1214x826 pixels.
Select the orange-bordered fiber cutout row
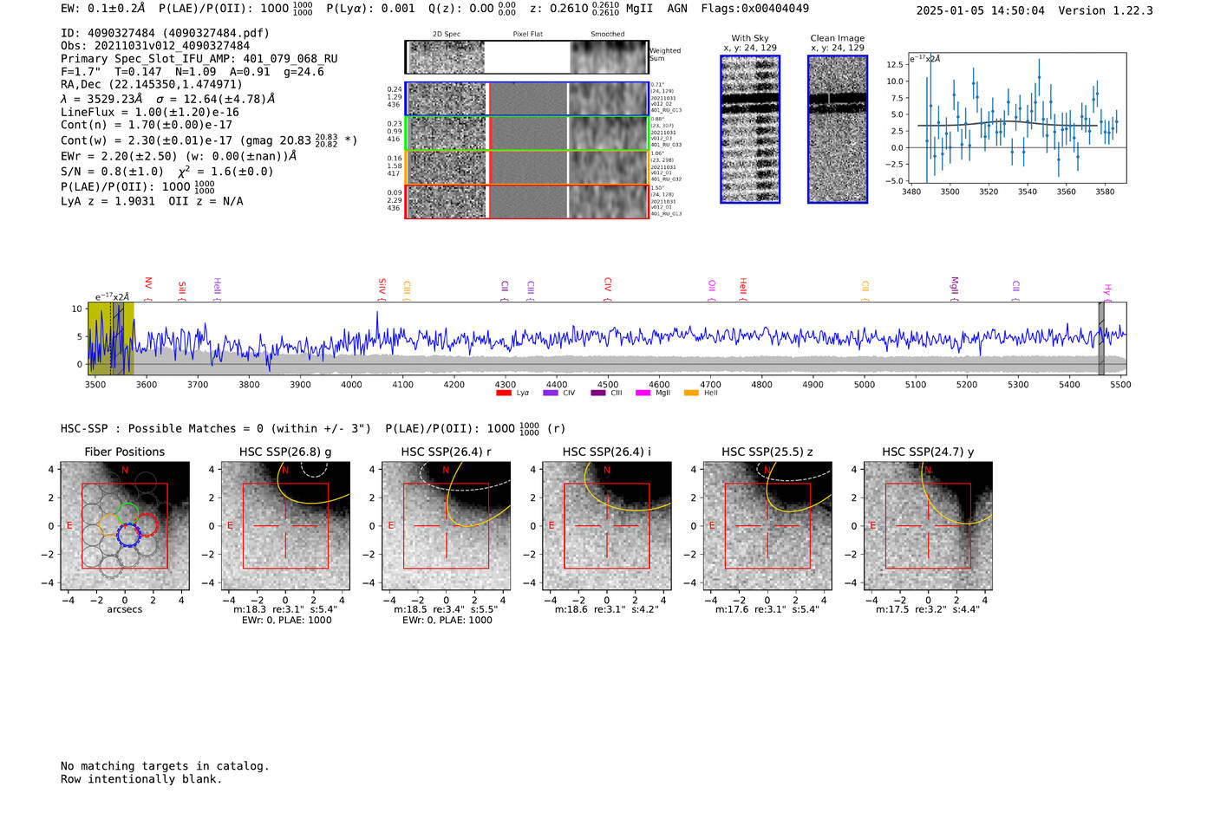pyautogui.click(x=527, y=167)
